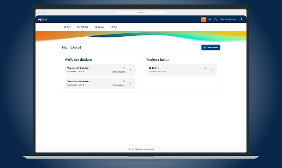This screenshot has height=168, width=282.
Task: Click the Aktiiviset tilaukset heading
Action: tap(78, 60)
